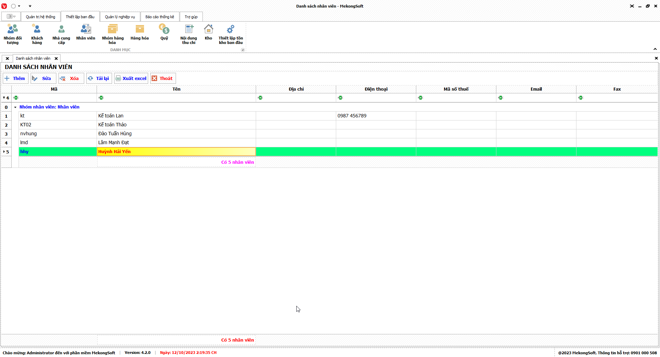Switch to Quản lý nghiệp vụ tab
Image resolution: width=660 pixels, height=357 pixels.
pyautogui.click(x=120, y=17)
